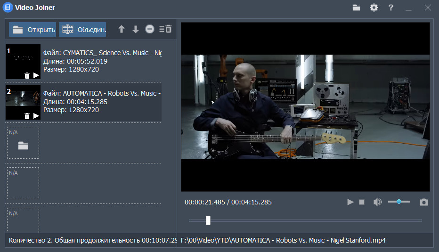This screenshot has width=439, height=252.
Task: Click duration text Длина: 00:04:15.285
Action: 75,102
